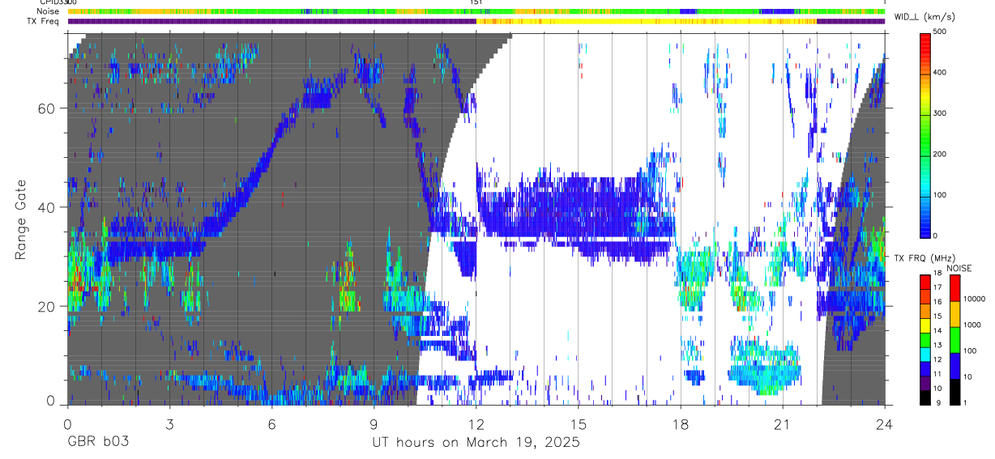
Task: Click the '1' label on the NOISE legend
Action: pyautogui.click(x=967, y=403)
